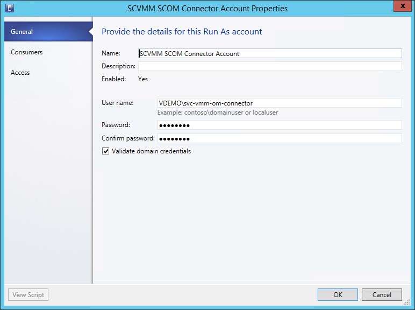Confirm changes with OK button
Image resolution: width=415 pixels, height=310 pixels.
pyautogui.click(x=338, y=294)
